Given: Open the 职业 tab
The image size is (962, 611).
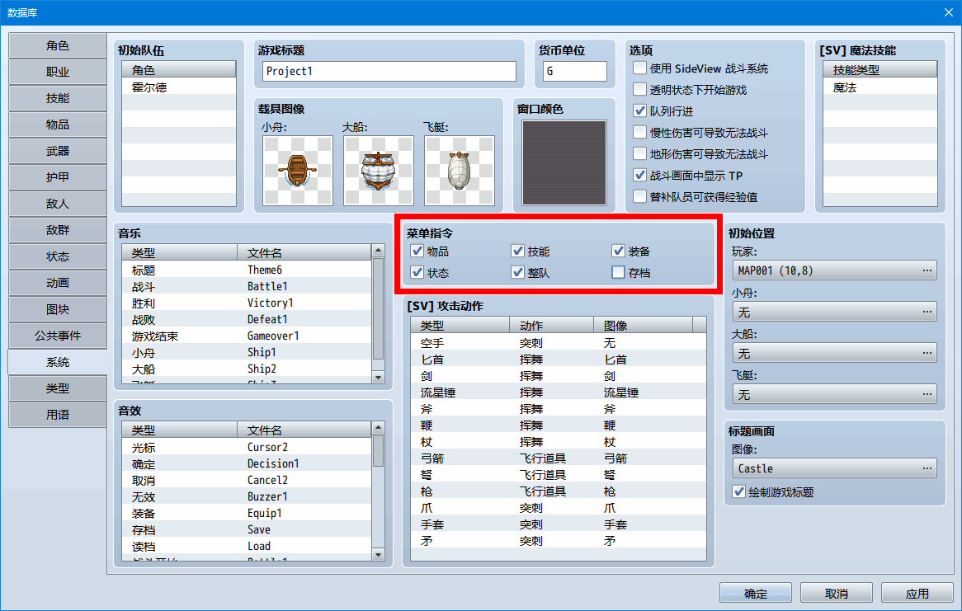Looking at the screenshot, I should pos(58,72).
